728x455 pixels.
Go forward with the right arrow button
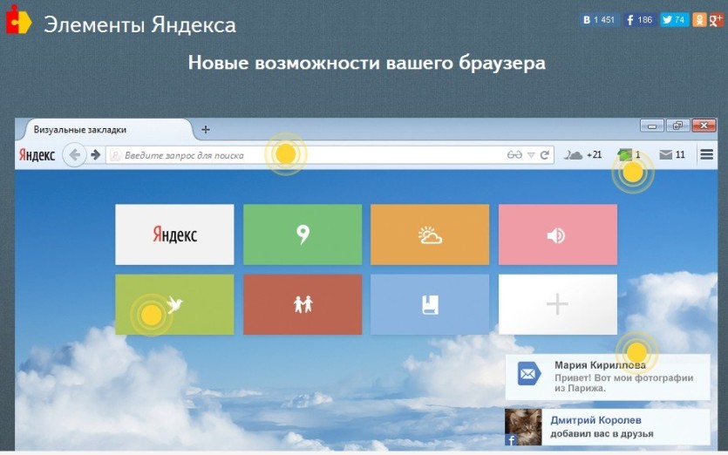click(x=96, y=154)
